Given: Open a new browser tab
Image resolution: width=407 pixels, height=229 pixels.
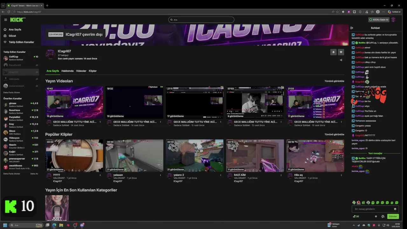Looking at the screenshot, I should [x=47, y=5].
